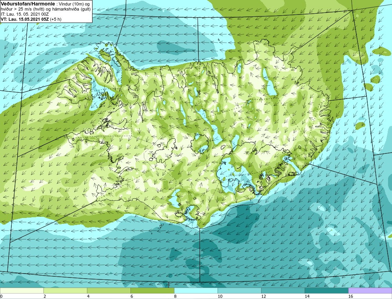Click the legend label '8'

175,296
